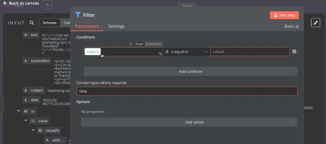Switch condition mode to Expression
326x144 pixels.
coord(153,44)
